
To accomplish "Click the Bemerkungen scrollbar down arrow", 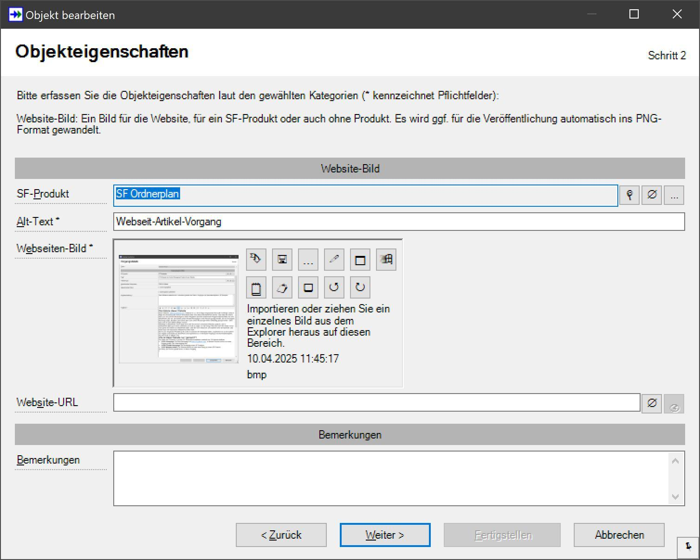I will tap(675, 496).
